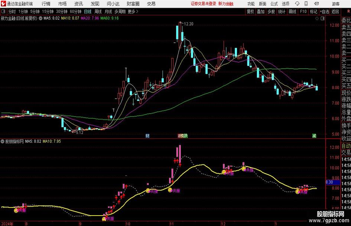The width and height of the screenshot is (351, 226).
Task: Toggle the side panel icon near diamond
Action: pyautogui.click(x=322, y=18)
